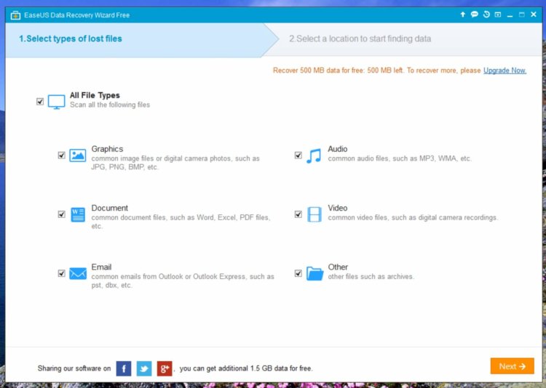Click 'additional 1.5 GB data for free' text
The image size is (546, 388).
(x=246, y=368)
